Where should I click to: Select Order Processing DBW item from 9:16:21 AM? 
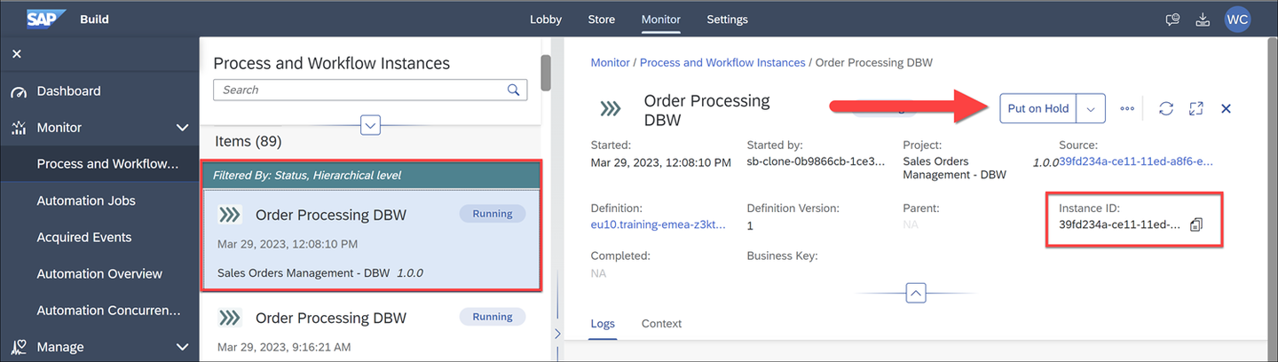(371, 328)
